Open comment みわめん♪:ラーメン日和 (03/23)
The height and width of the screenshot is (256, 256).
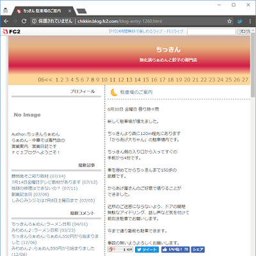pos(44,230)
